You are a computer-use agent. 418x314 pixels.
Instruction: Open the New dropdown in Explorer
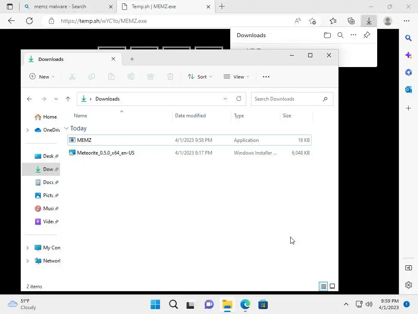[x=42, y=76]
